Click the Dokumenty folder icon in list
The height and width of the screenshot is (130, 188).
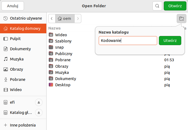coord(51,78)
